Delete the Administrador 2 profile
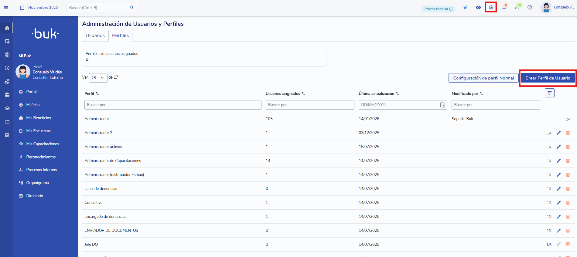Screen dimensions: 577x257 coord(568,133)
